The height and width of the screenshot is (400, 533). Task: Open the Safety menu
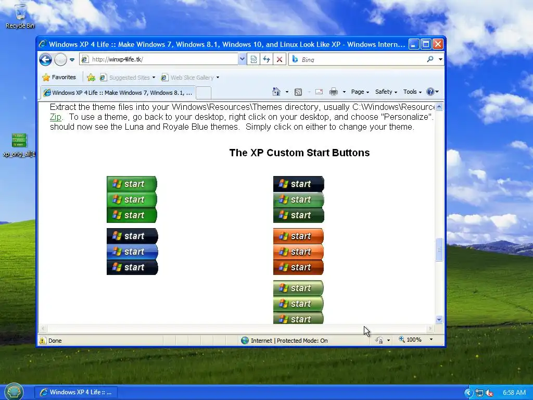386,92
